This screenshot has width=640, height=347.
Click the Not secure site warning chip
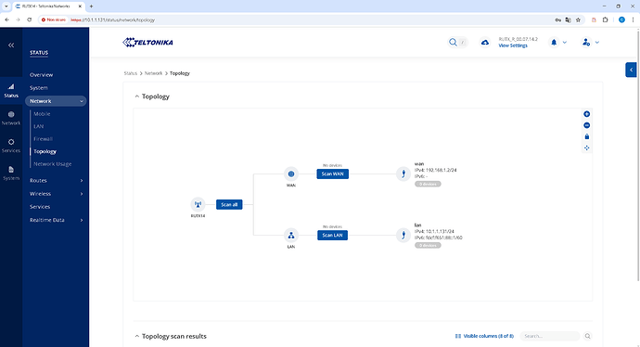pyautogui.click(x=54, y=19)
